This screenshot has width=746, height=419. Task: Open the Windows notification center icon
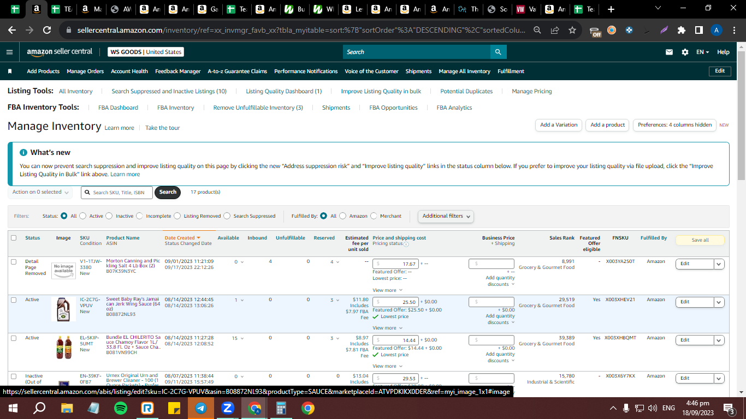tap(728, 408)
